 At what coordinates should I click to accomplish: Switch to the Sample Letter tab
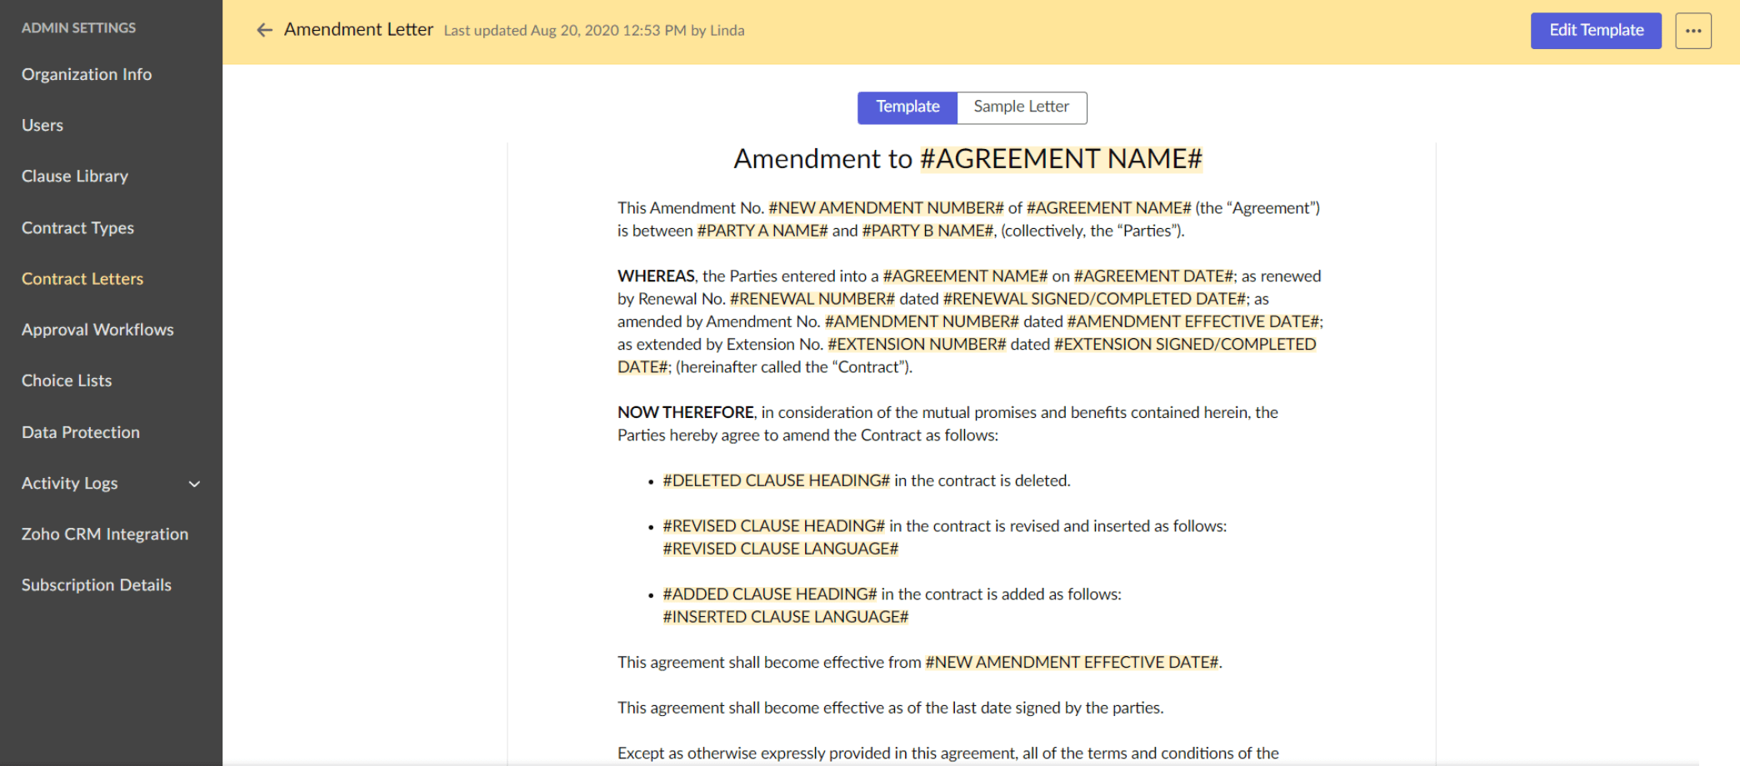click(1021, 107)
